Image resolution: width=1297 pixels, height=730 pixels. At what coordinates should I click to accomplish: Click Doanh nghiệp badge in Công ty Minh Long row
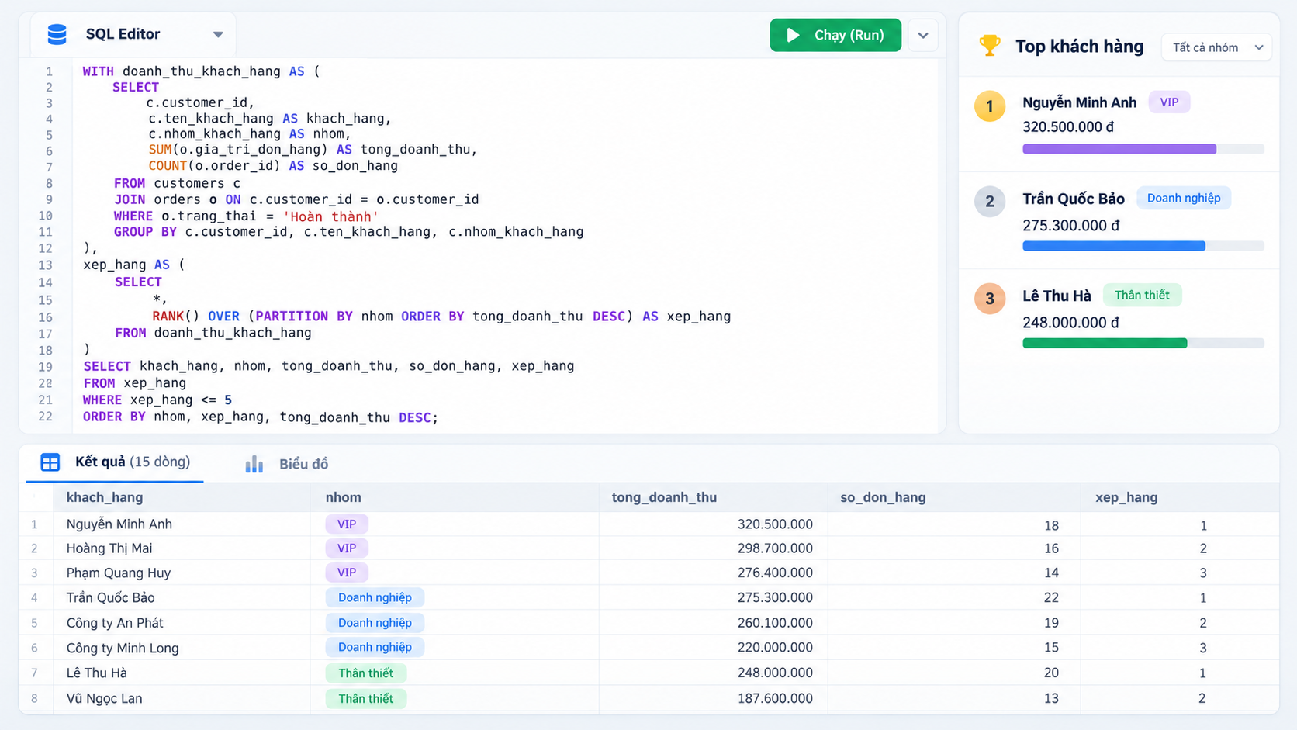click(375, 647)
